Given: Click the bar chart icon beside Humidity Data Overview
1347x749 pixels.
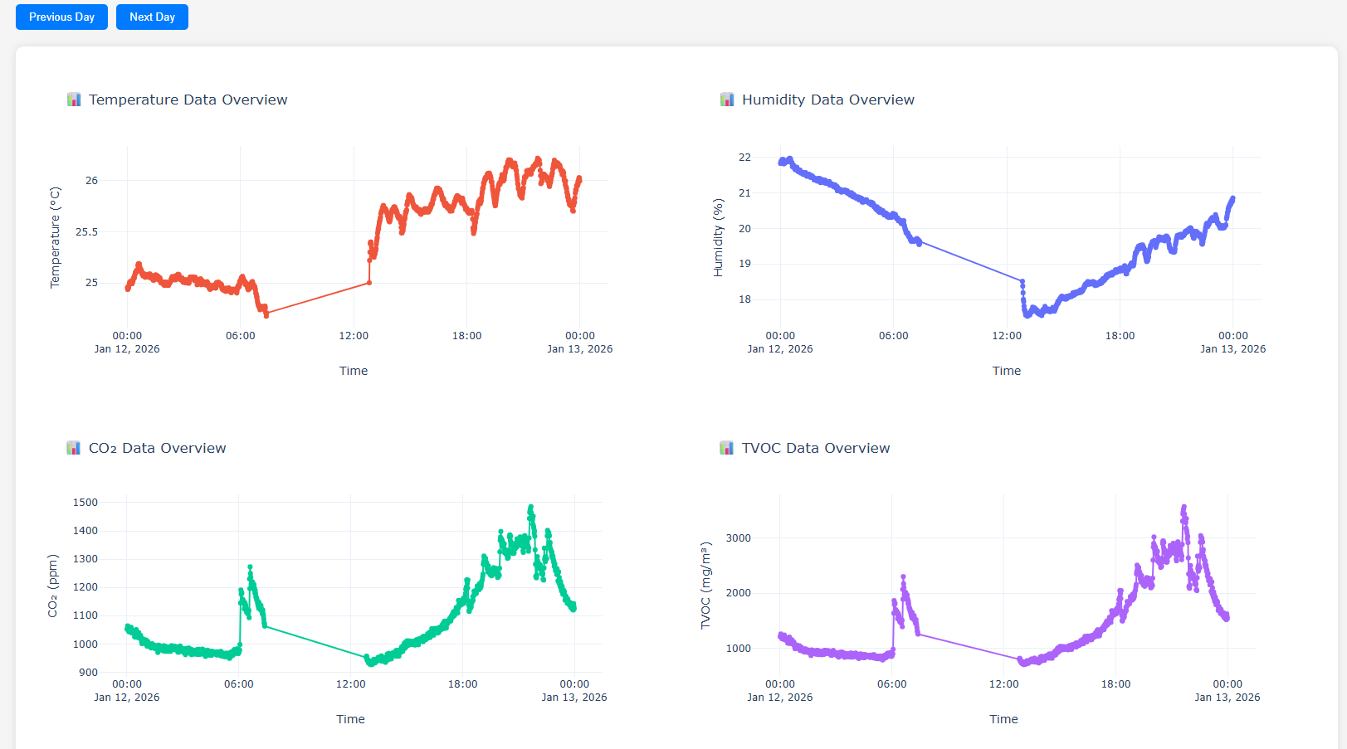Looking at the screenshot, I should coord(726,99).
